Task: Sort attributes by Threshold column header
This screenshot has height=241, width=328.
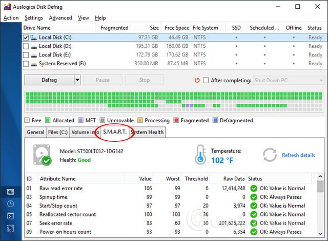Action: click(196, 179)
